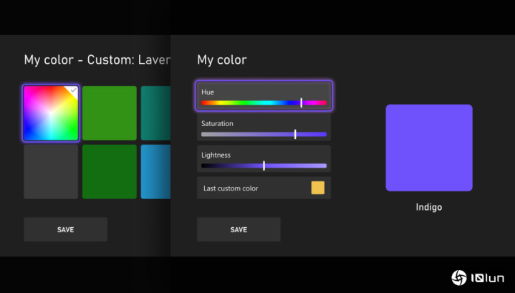Pick the blue swatch in bottom row
515x293 pixels.
pyautogui.click(x=155, y=172)
